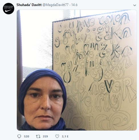Image resolution: width=139 pixels, height=140 pixels.
Task: Click the "JUST DO IT" text in the avatar
Action: [x=8, y=8]
